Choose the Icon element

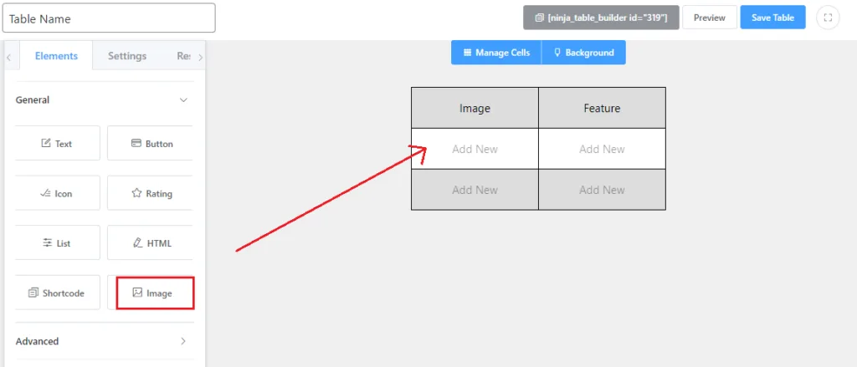point(57,193)
